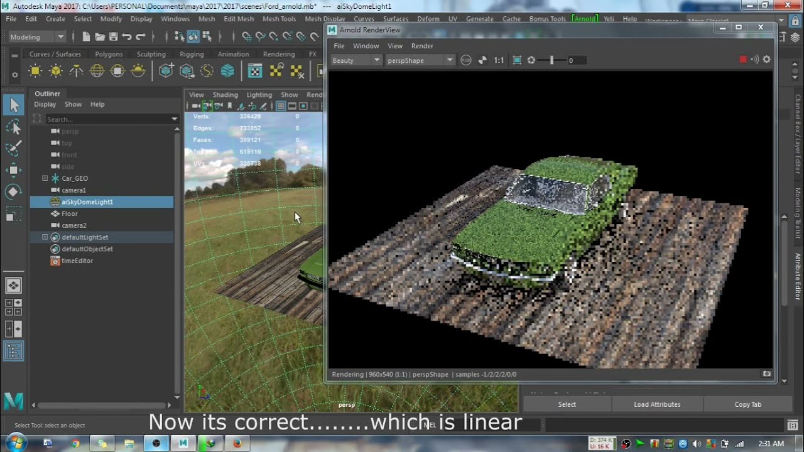This screenshot has height=452, width=804.
Task: Open RenderView Window menu
Action: pos(366,46)
